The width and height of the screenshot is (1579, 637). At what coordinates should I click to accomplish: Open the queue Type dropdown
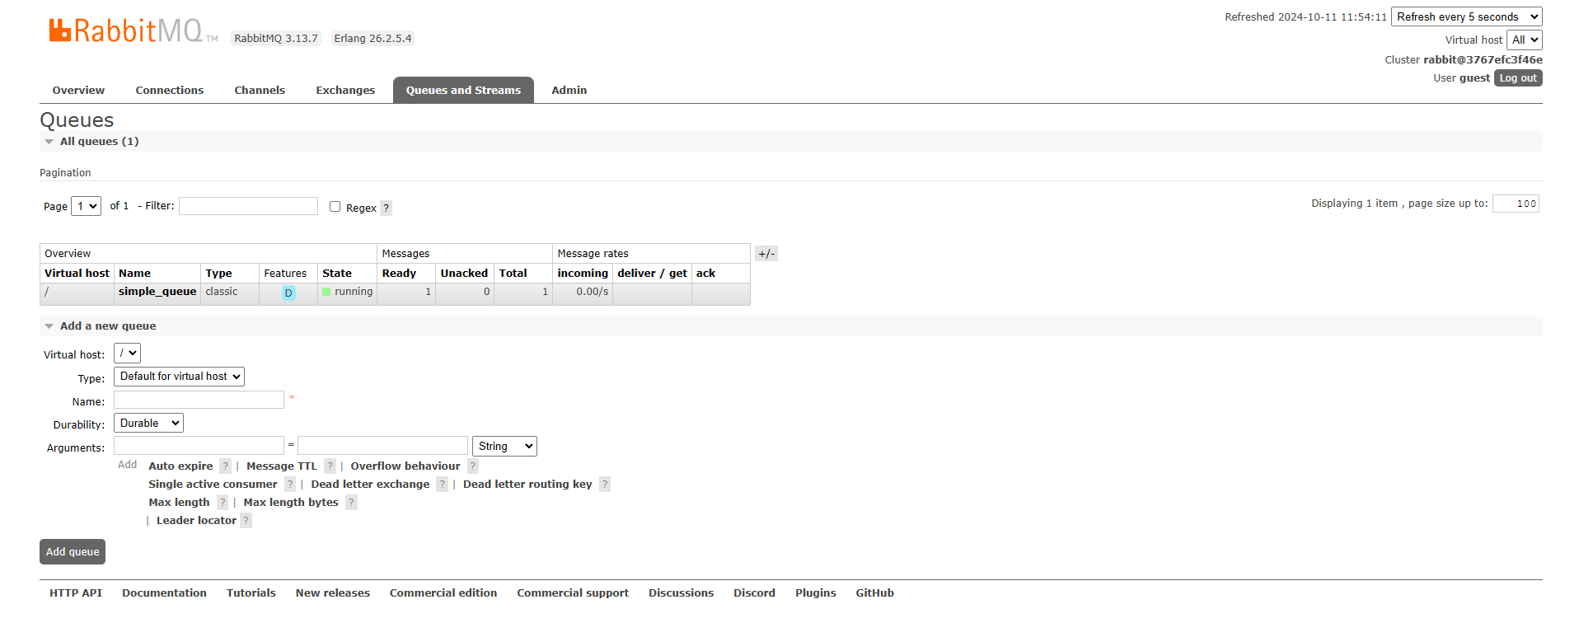tap(179, 377)
